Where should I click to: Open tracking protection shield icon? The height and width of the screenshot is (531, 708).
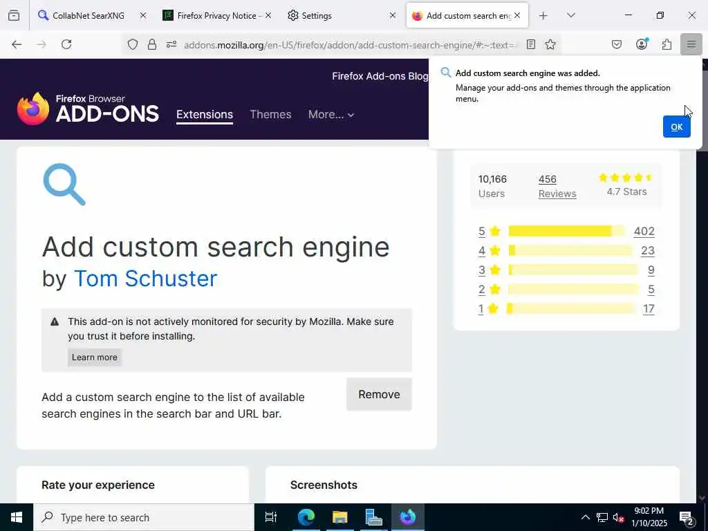(132, 44)
